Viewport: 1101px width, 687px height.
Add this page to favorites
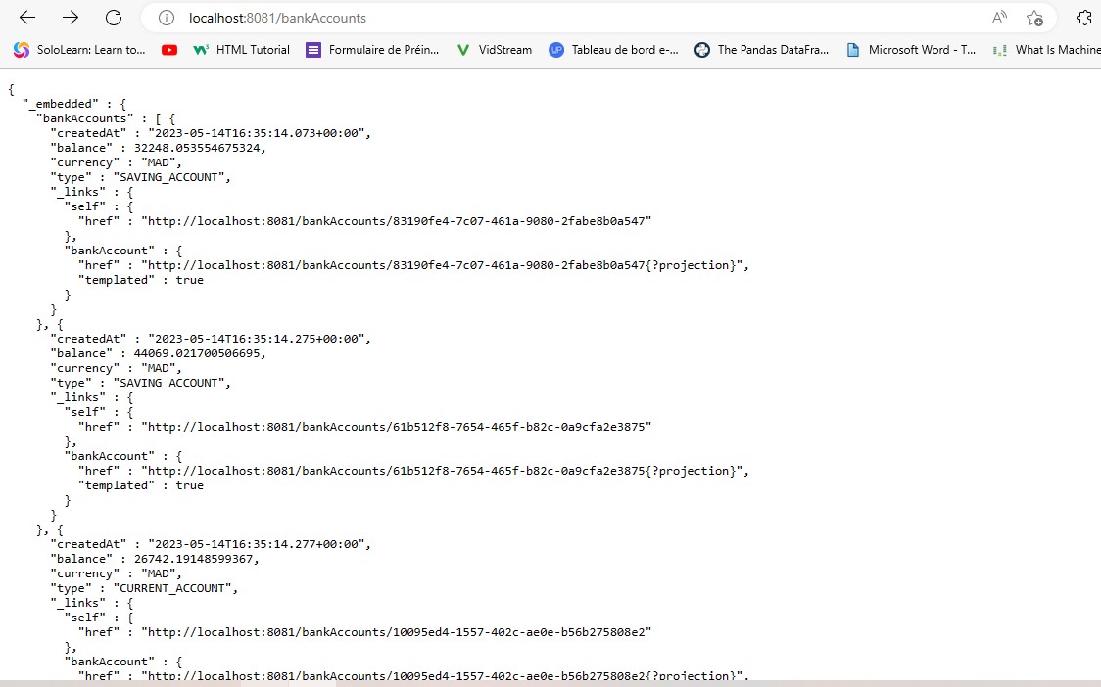[1035, 18]
